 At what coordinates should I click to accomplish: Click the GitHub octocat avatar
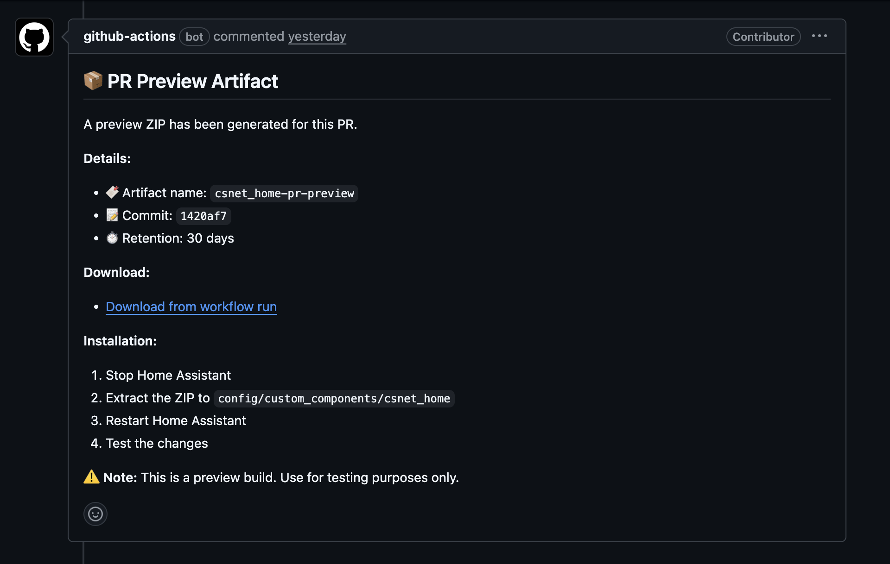point(34,37)
